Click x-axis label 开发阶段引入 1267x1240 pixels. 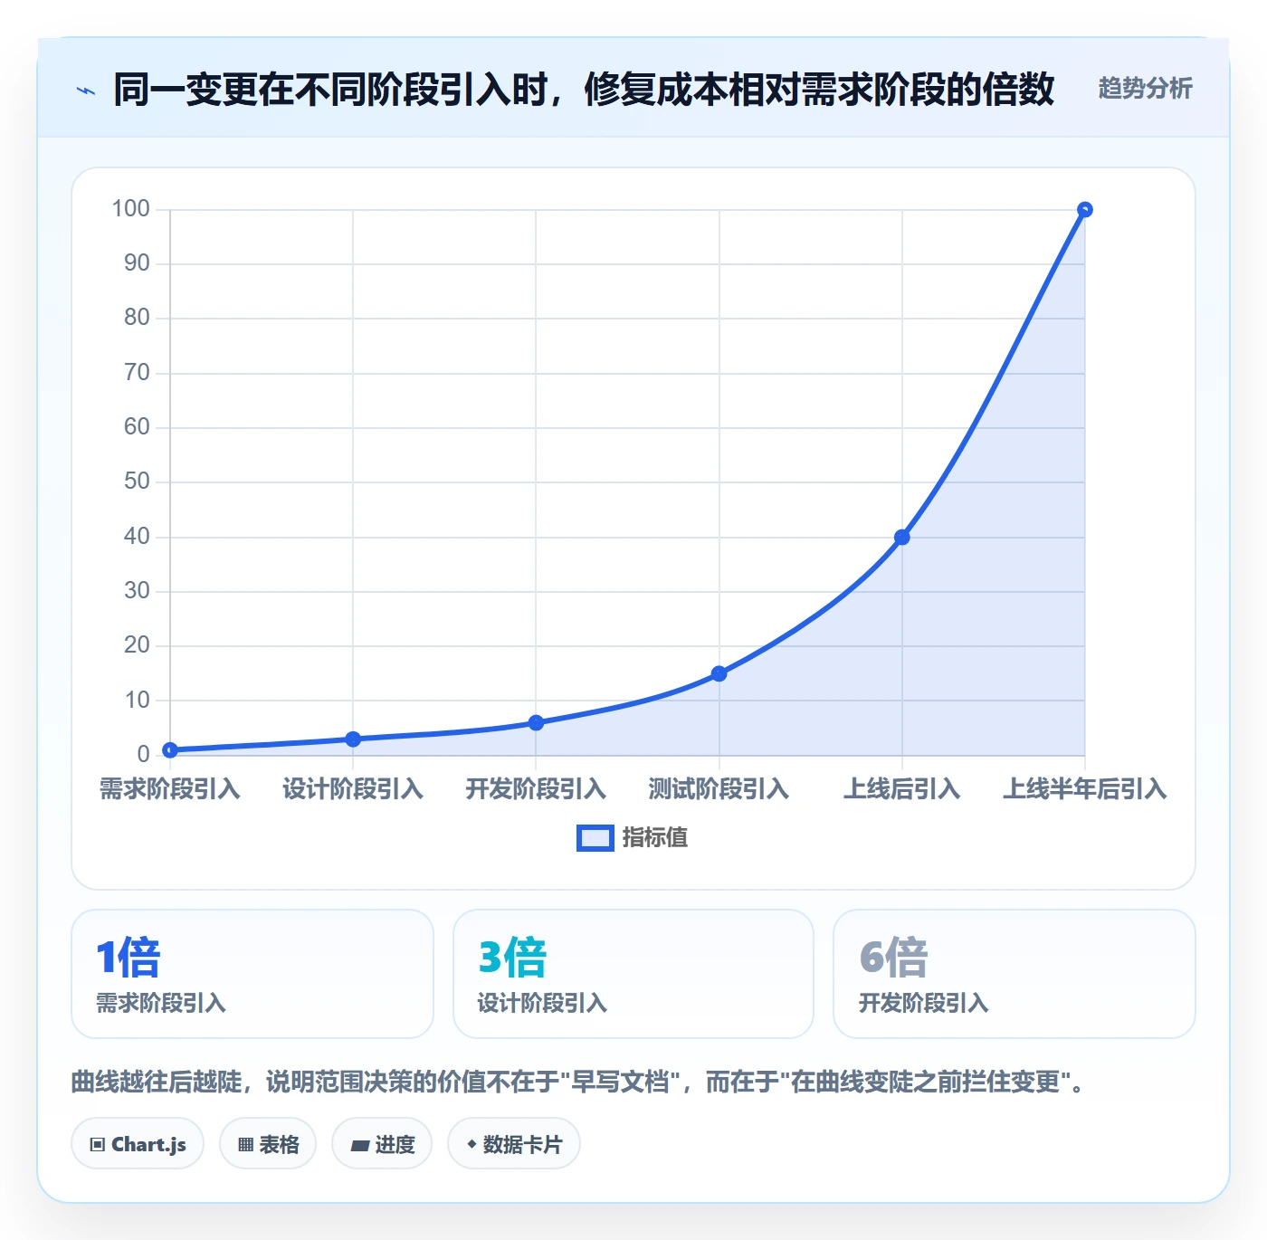pos(536,789)
